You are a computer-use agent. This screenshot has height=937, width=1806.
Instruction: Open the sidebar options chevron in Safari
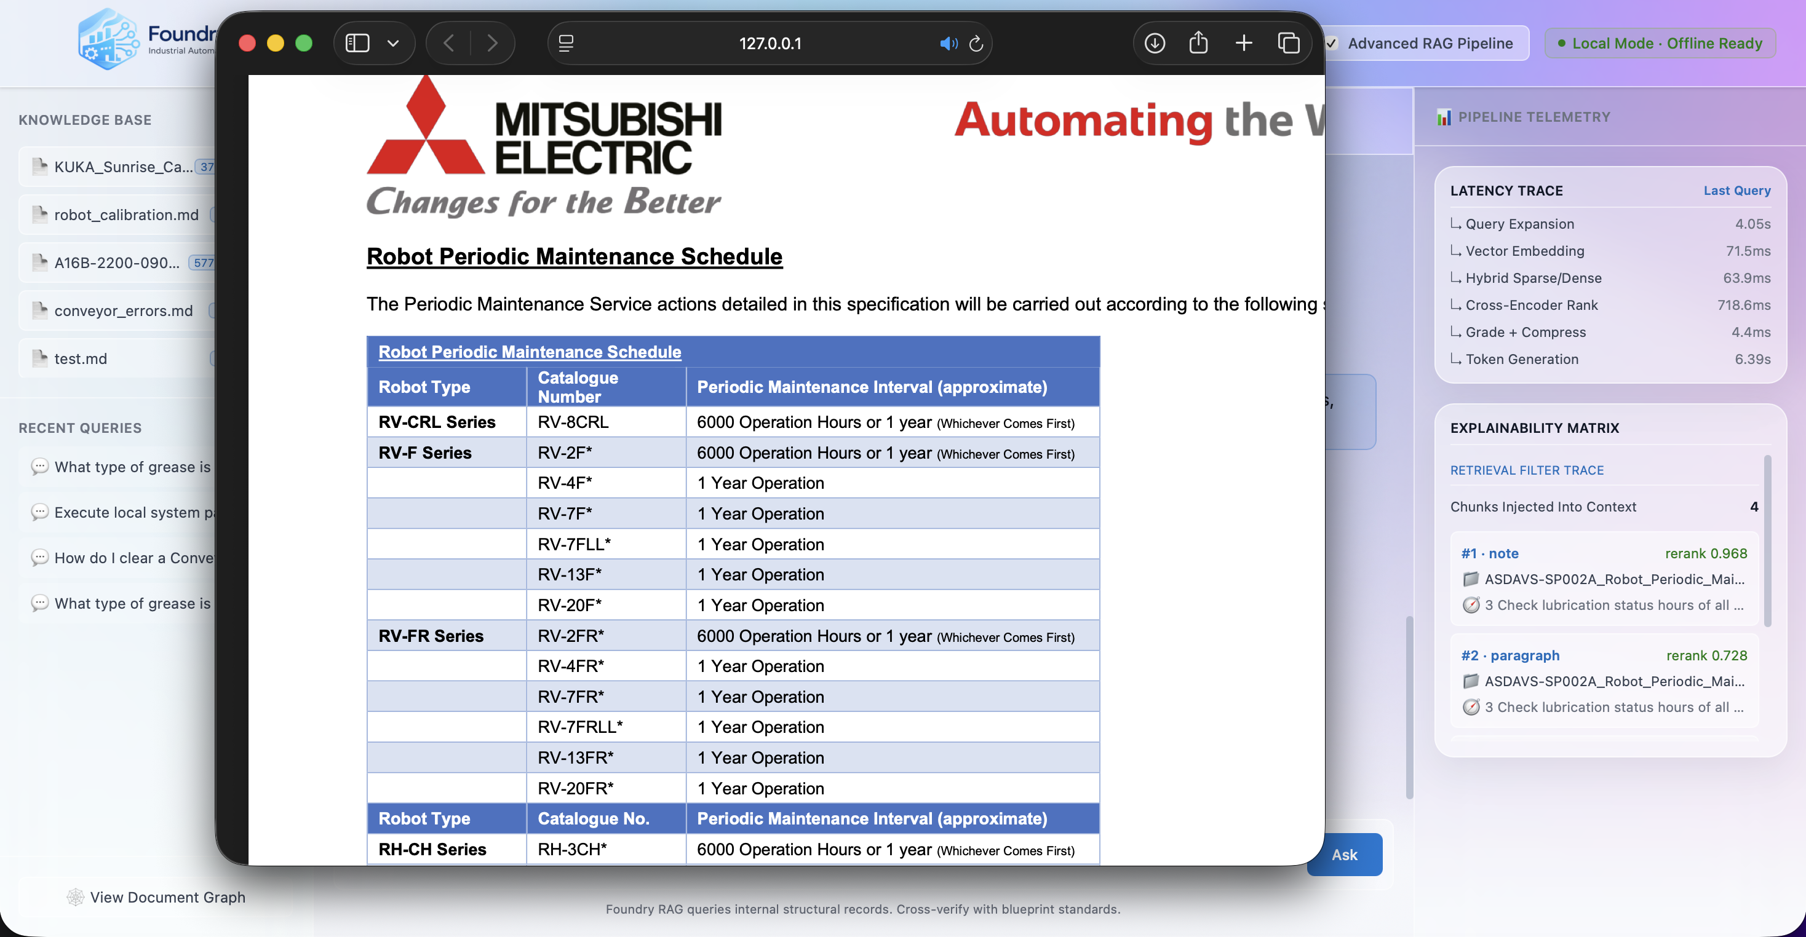coord(393,44)
